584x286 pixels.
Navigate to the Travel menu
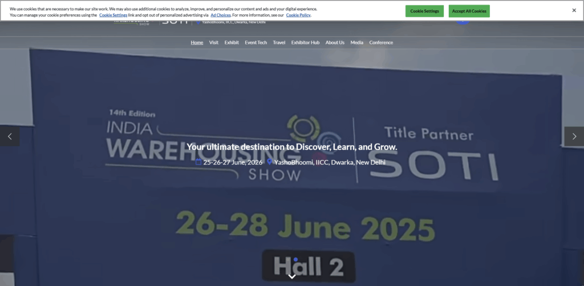tap(279, 43)
